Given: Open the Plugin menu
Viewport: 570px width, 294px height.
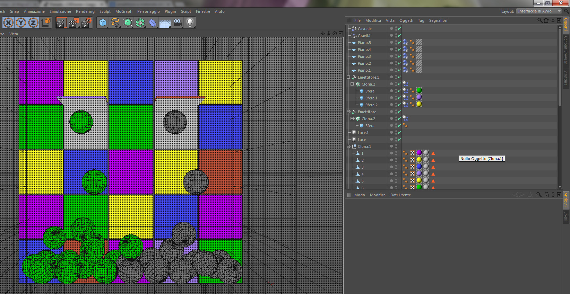Looking at the screenshot, I should point(170,11).
